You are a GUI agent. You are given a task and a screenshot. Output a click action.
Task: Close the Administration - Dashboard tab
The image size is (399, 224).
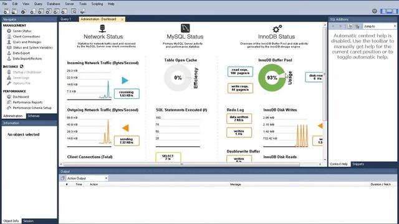click(122, 19)
